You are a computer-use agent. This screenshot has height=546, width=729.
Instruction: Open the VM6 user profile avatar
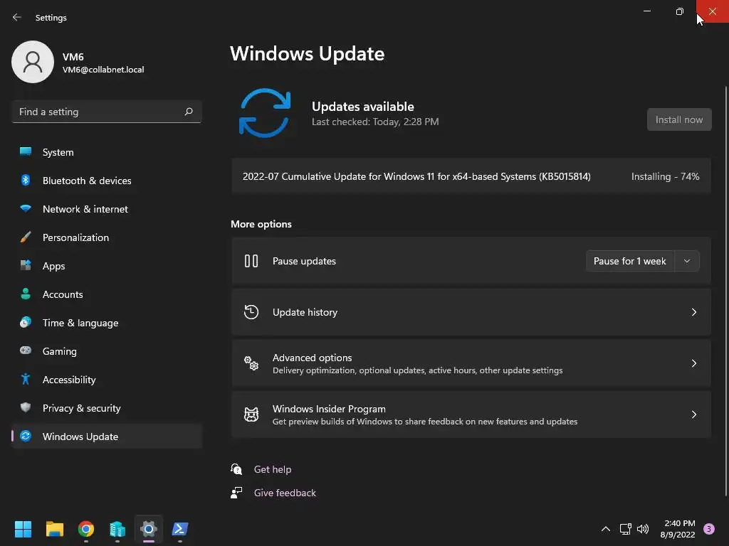click(33, 62)
